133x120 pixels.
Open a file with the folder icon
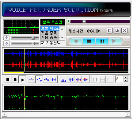pos(117,30)
